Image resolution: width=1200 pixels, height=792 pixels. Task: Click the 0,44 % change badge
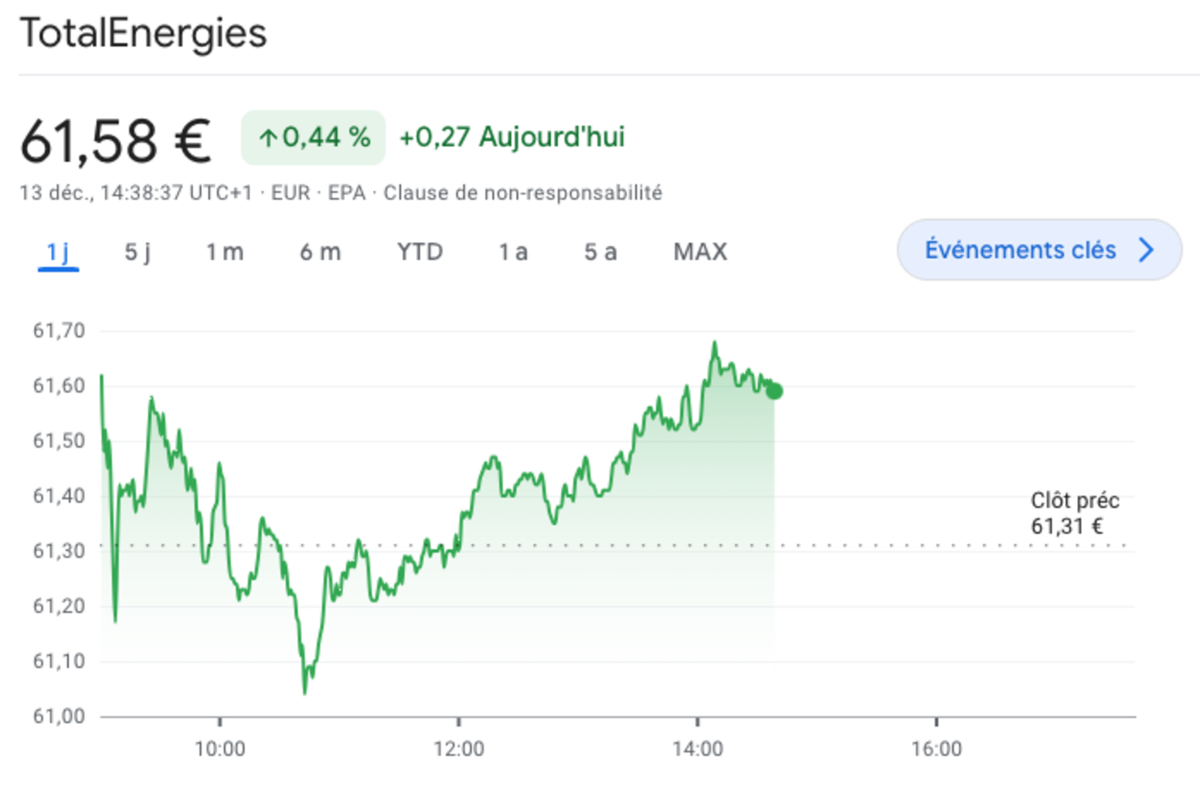pos(314,137)
